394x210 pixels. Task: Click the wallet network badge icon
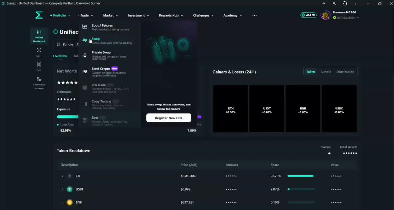tap(335, 18)
